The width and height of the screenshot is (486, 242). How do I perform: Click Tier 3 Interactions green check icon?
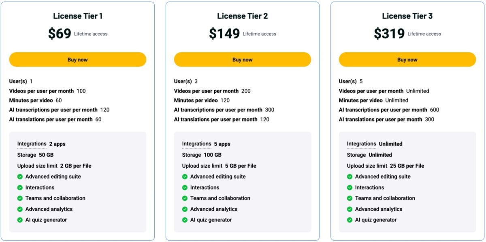coord(350,187)
